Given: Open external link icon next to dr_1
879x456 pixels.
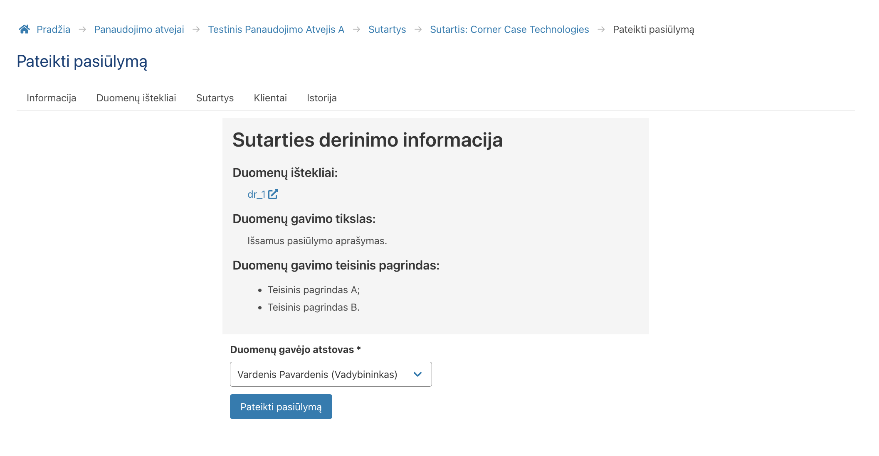Looking at the screenshot, I should (273, 194).
